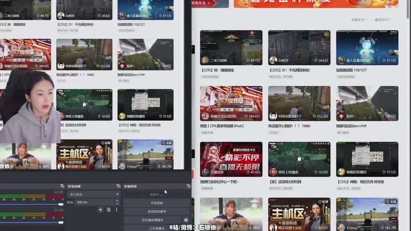411x231 pixels.
Task: Open the 34.6万 viewers stream thumbnail in browser
Action: [299, 48]
